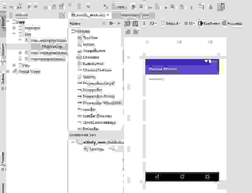Click the app bar title in the preview
This screenshot has height=193, width=252.
163,70
